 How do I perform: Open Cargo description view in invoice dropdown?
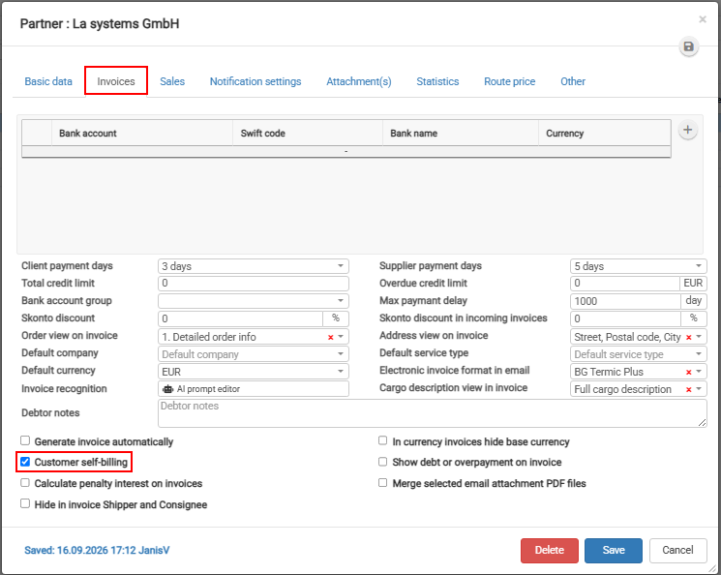tap(699, 389)
